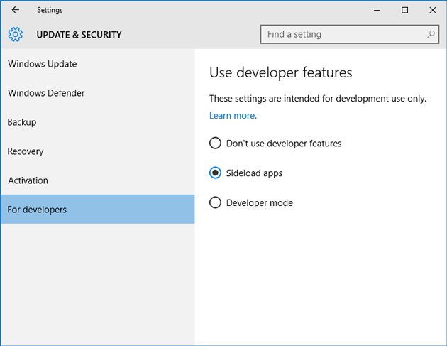This screenshot has height=346, width=447.
Task: Open the Activation settings page
Action: (28, 180)
